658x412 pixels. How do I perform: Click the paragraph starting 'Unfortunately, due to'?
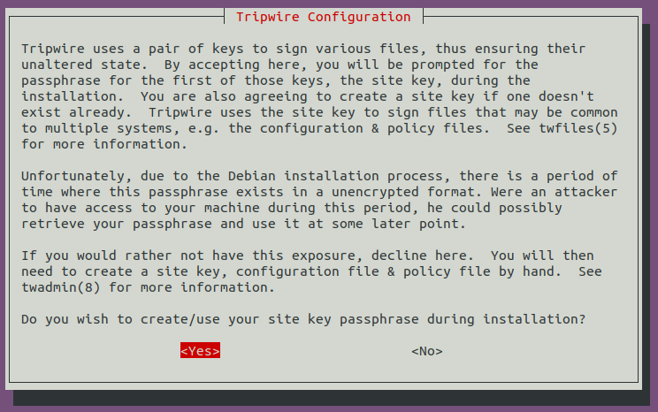319,200
